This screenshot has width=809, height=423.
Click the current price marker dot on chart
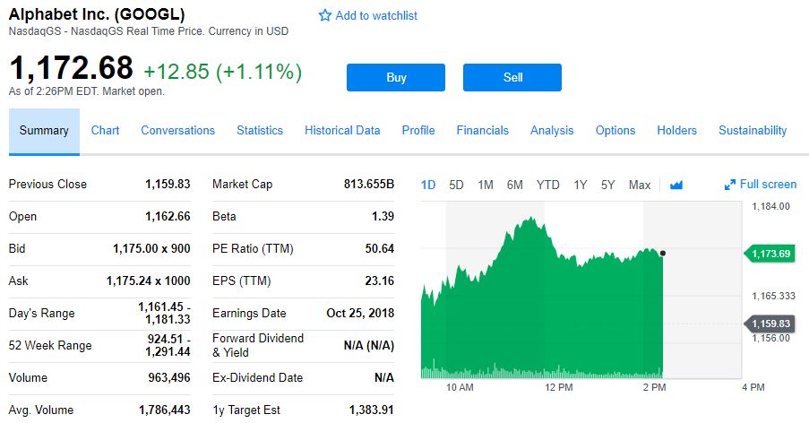[662, 254]
